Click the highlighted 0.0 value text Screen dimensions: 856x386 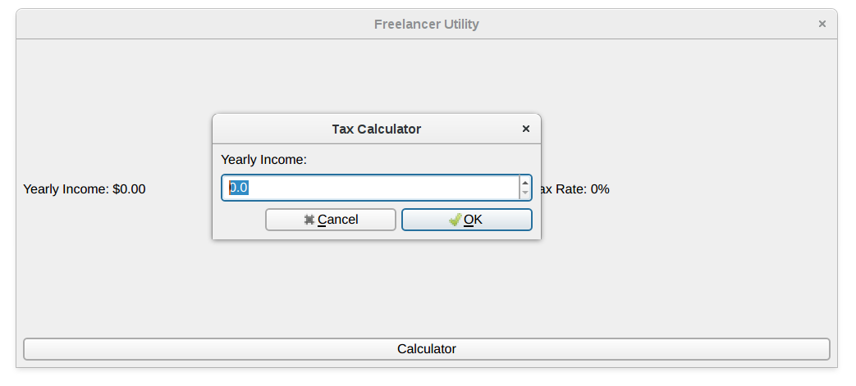[x=238, y=188]
